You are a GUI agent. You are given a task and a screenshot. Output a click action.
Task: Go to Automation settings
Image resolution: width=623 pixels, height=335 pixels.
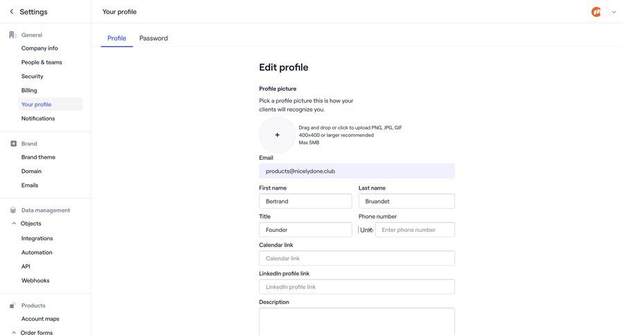[37, 253]
